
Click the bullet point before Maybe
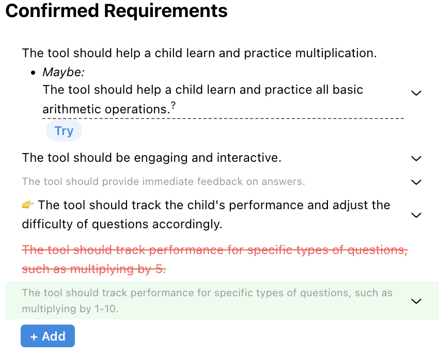tap(34, 73)
